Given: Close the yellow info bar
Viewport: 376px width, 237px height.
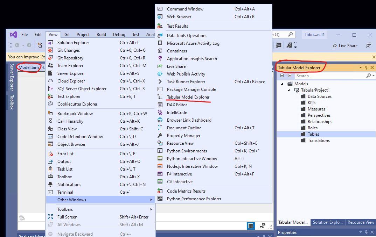Looking at the screenshot, I should (374, 57).
